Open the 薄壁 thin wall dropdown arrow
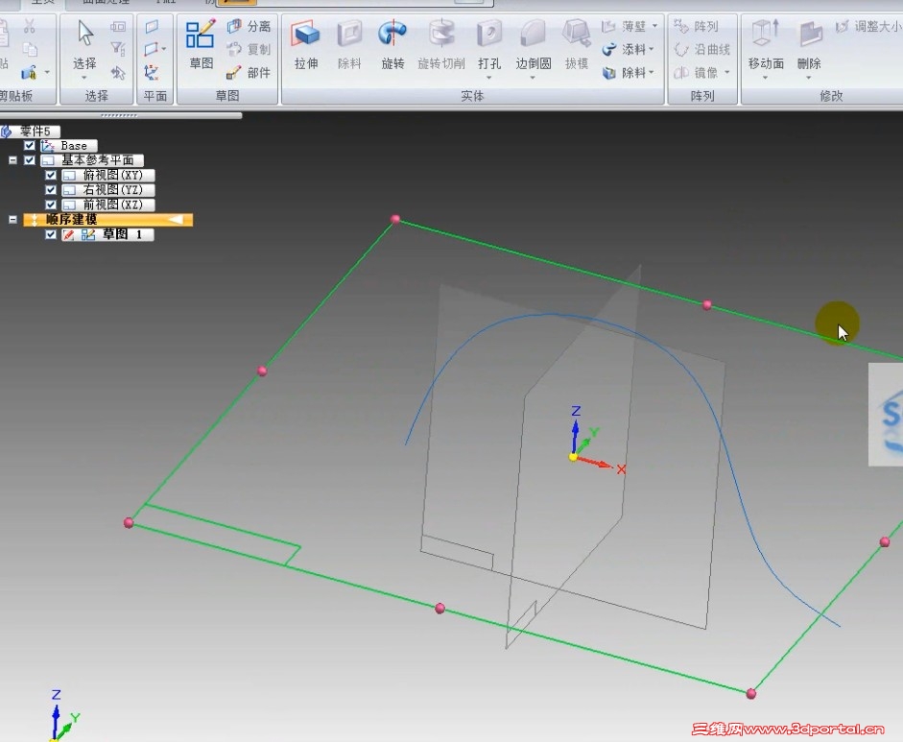903x742 pixels. [654, 26]
